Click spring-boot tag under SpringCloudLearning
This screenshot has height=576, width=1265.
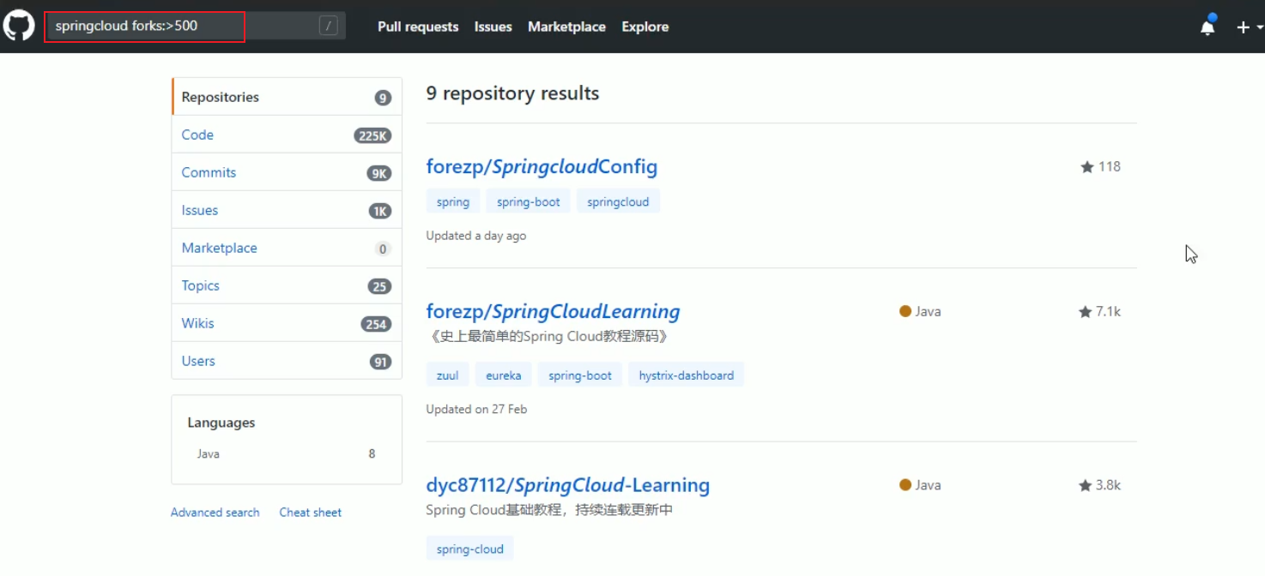point(580,375)
